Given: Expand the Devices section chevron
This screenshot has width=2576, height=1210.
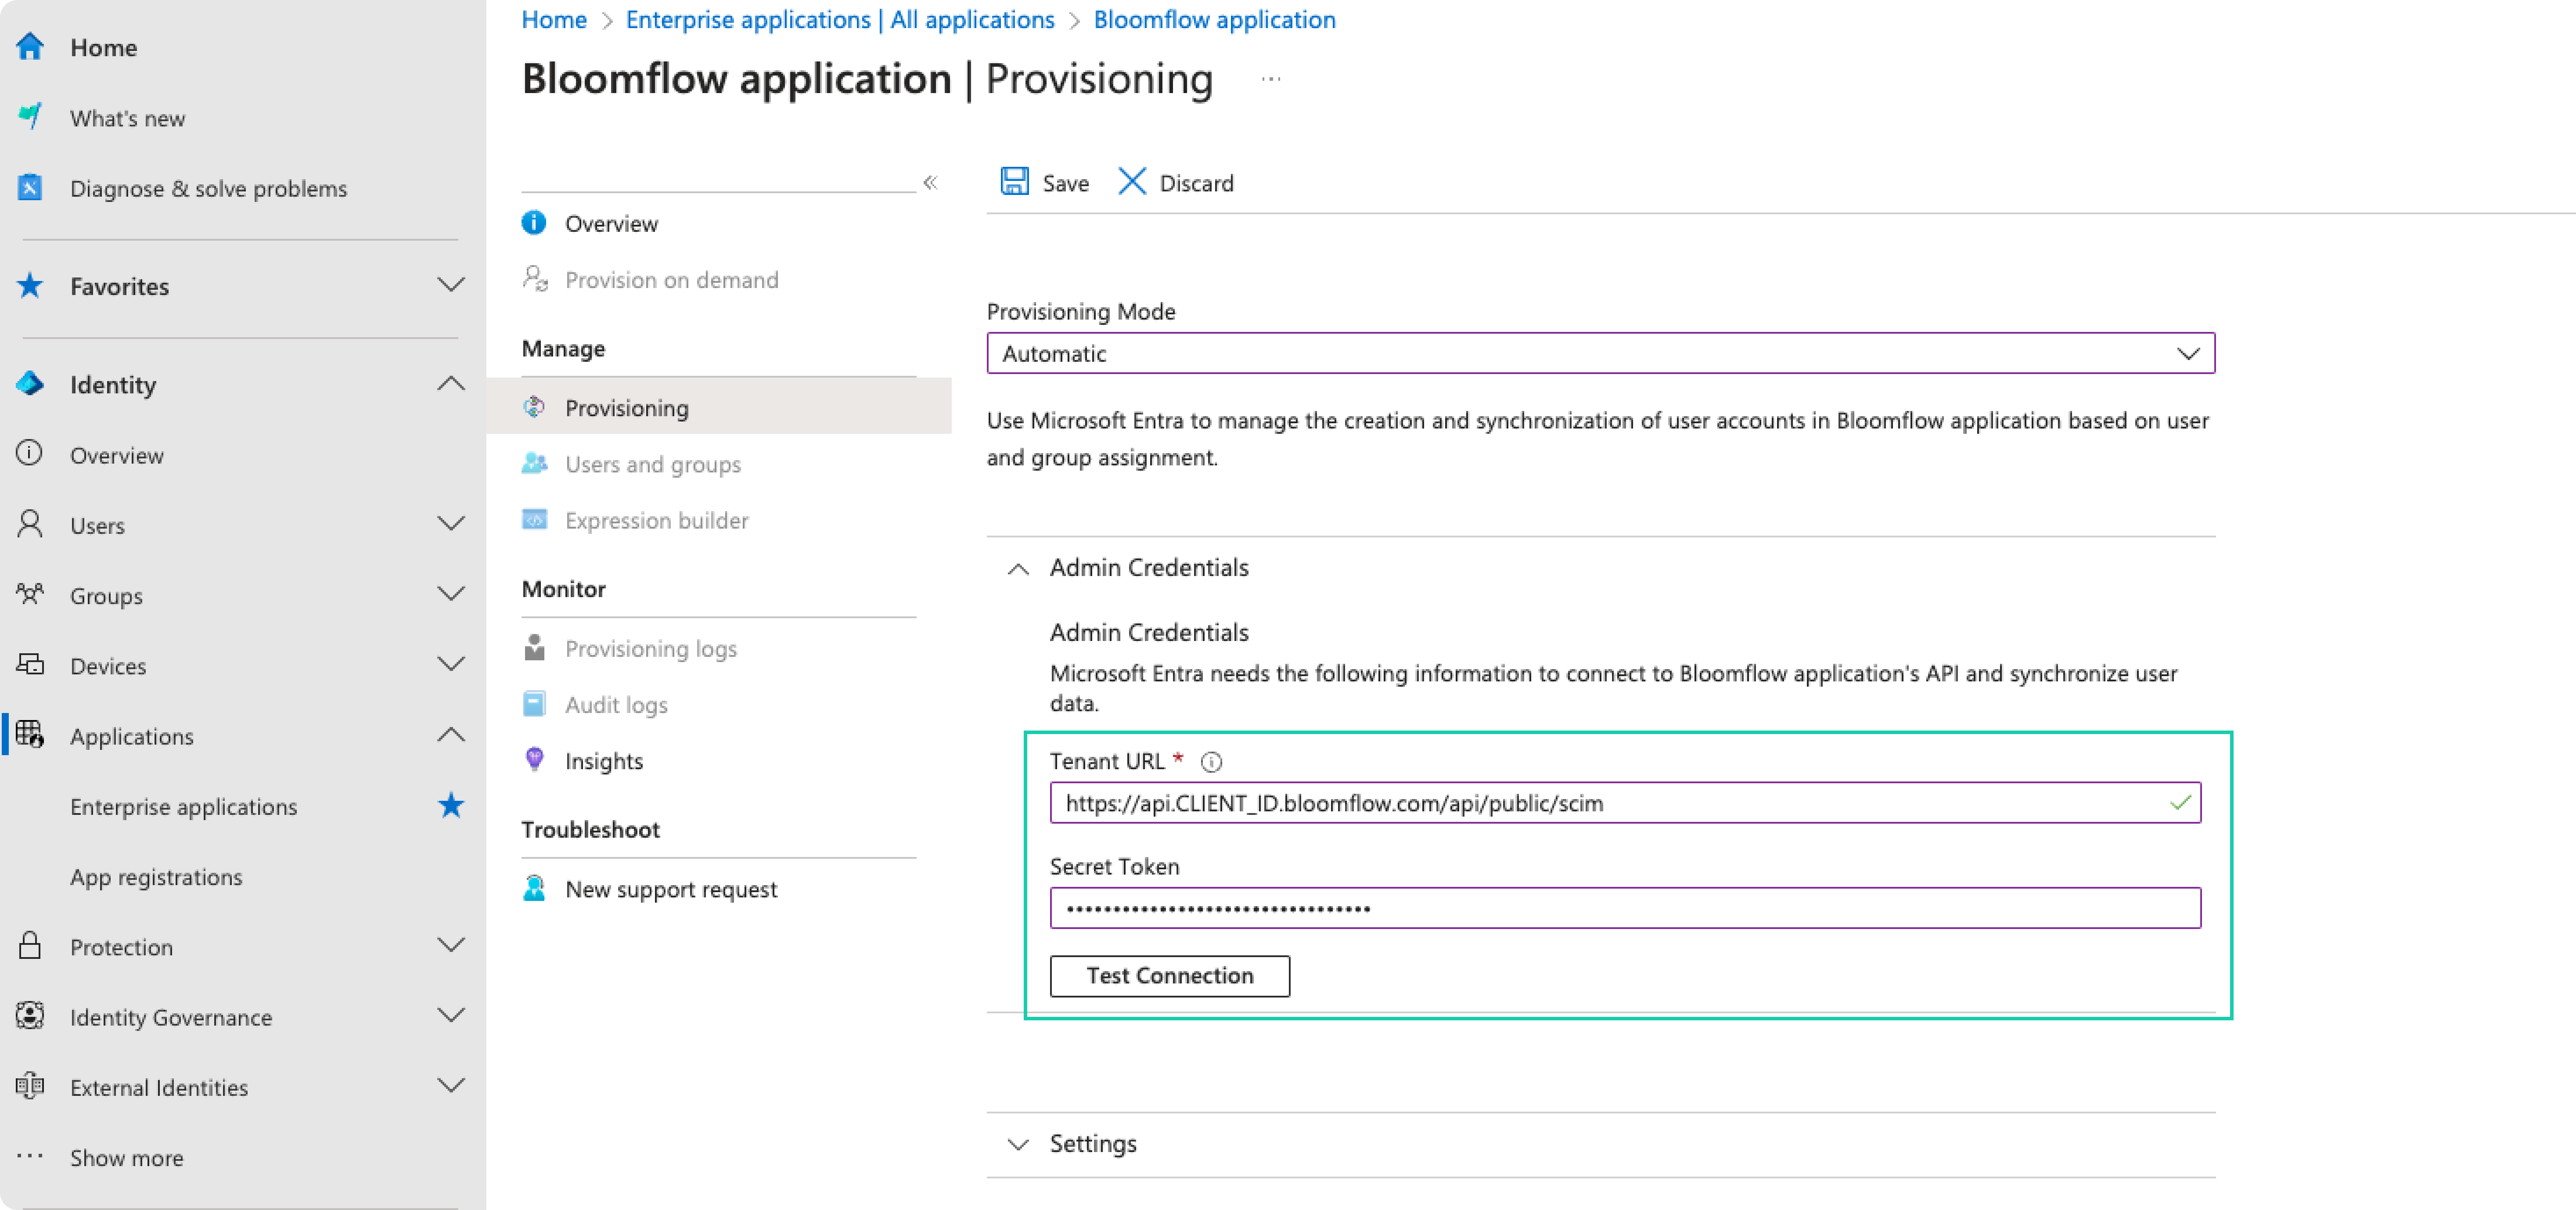Looking at the screenshot, I should coord(451,664).
